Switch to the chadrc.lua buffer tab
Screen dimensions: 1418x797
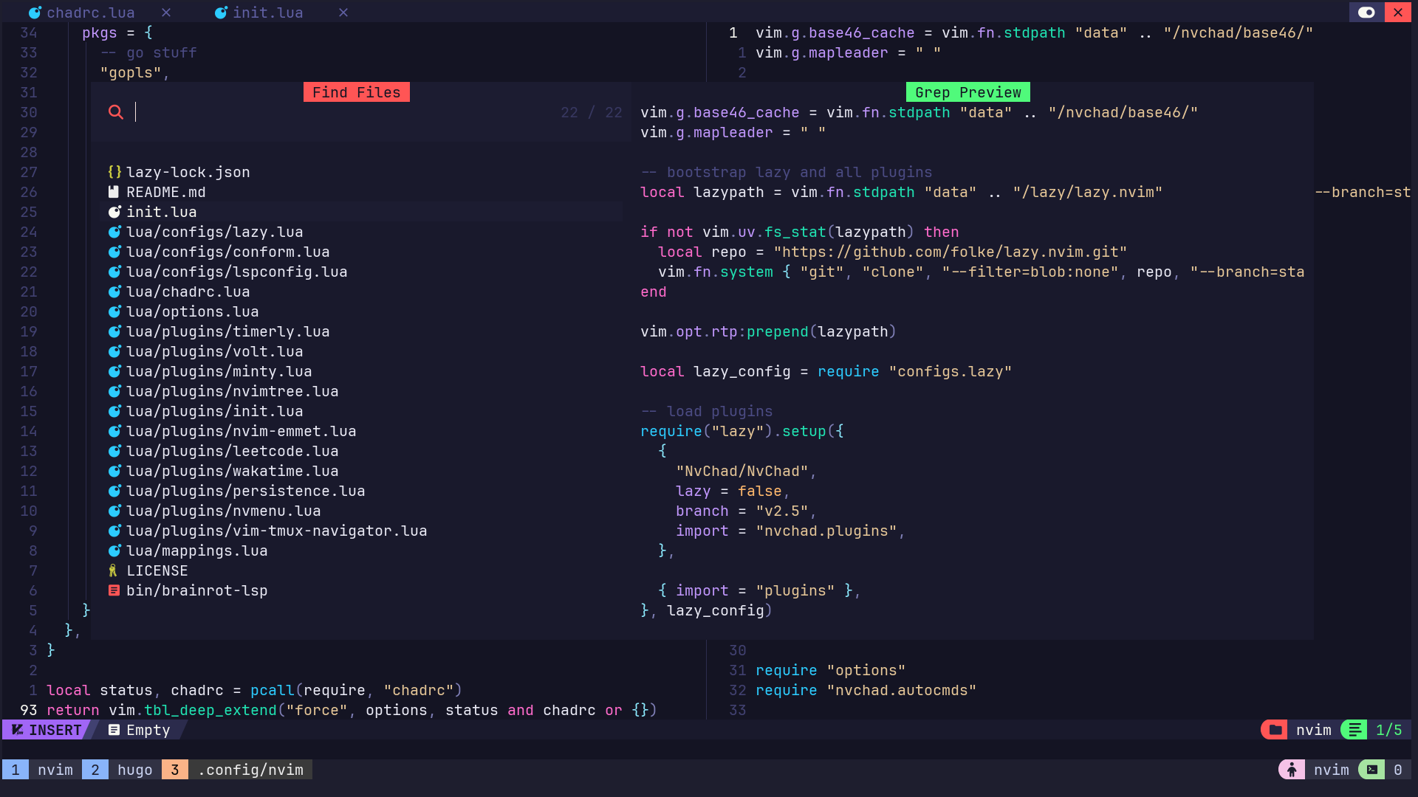point(90,13)
